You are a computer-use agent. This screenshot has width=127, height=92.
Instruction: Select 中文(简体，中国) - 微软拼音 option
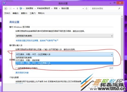[64, 60]
